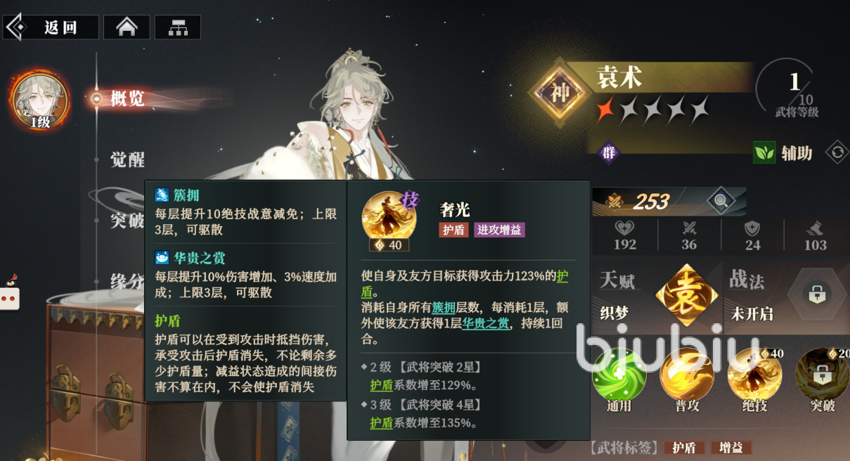Image resolution: width=850 pixels, height=461 pixels.
Task: Click the 进攻增益 tag under 奢光
Action: click(499, 230)
